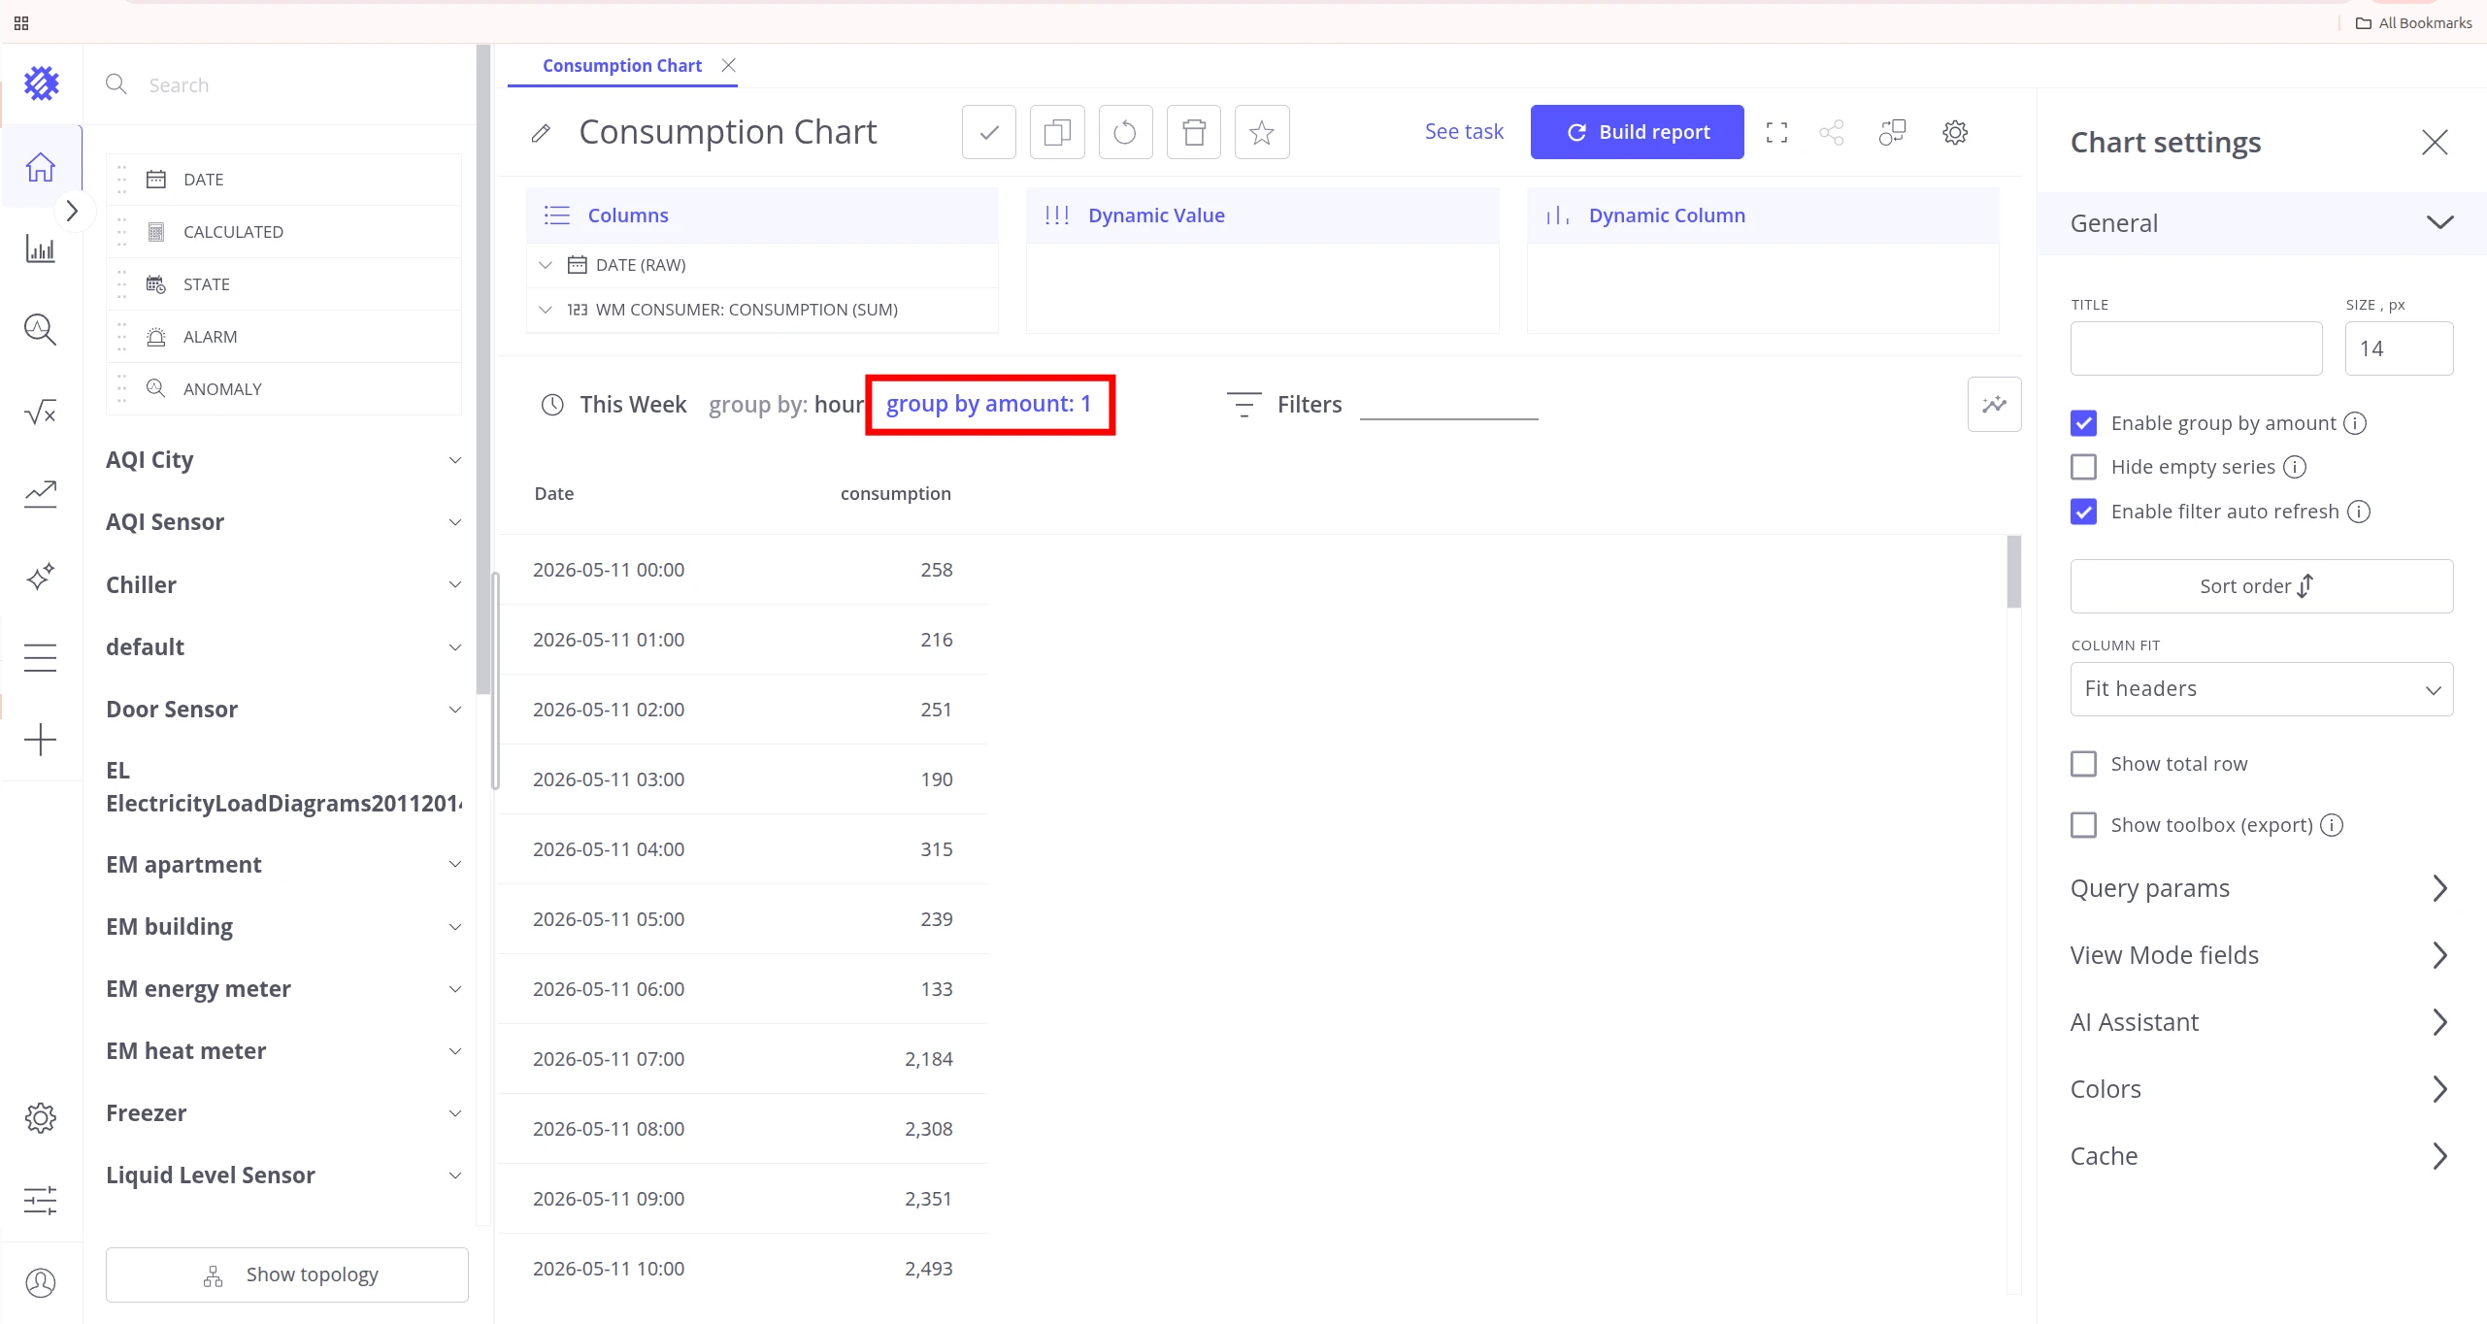The image size is (2487, 1324).
Task: Click the group by amount: 1 link
Action: click(988, 404)
